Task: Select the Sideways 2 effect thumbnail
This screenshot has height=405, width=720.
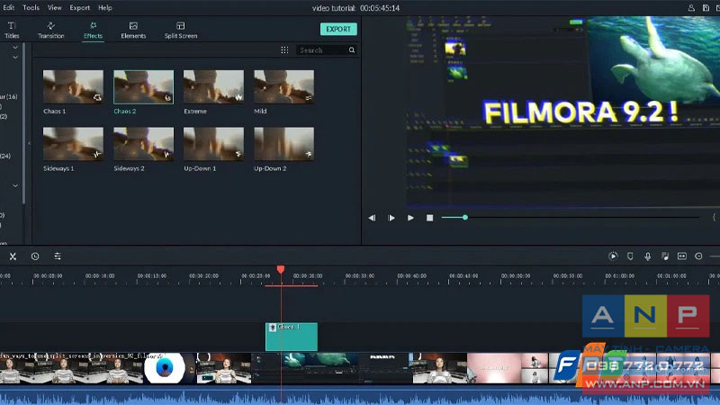Action: point(143,144)
